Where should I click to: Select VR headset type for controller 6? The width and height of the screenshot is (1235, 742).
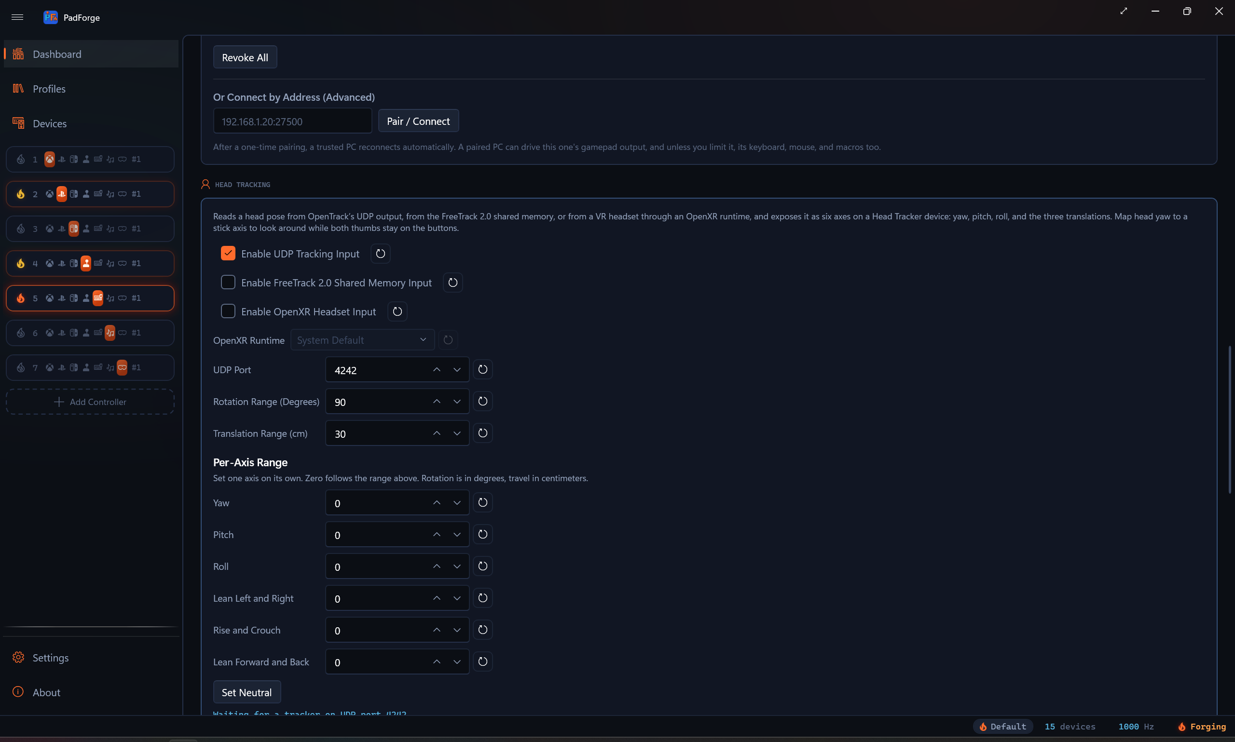122,333
